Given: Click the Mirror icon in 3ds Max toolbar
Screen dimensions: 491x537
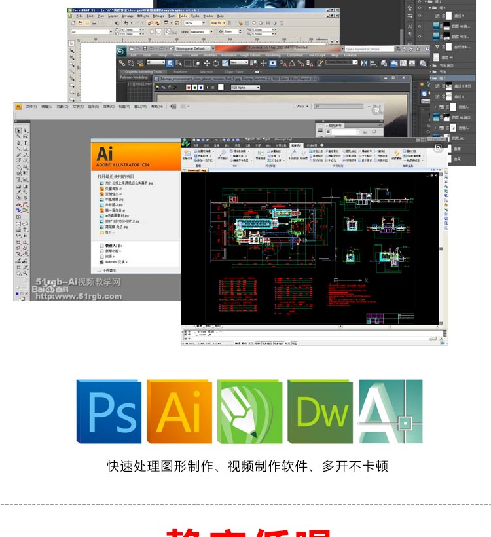Looking at the screenshot, I should (364, 63).
